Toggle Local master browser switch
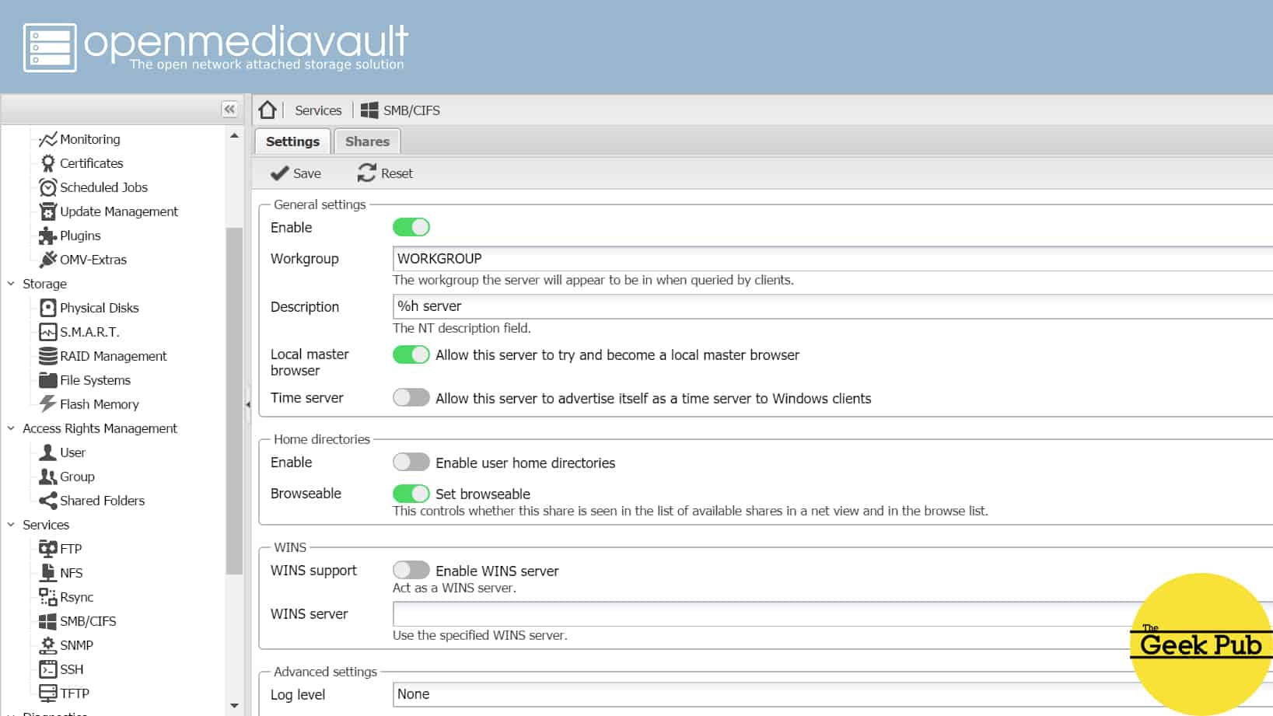The width and height of the screenshot is (1273, 716). [x=411, y=355]
